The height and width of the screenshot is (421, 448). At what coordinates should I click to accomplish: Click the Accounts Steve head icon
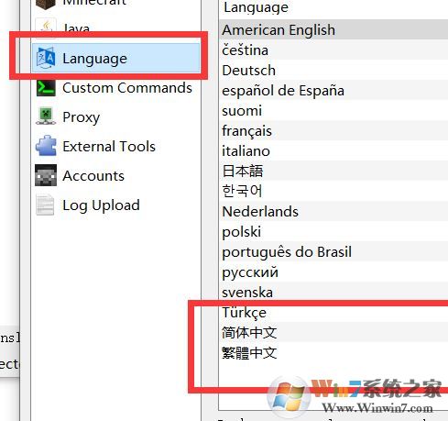46,175
